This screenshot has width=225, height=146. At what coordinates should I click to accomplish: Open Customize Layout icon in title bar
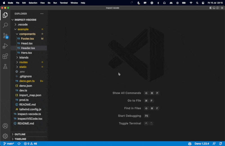pyautogui.click(x=222, y=8)
